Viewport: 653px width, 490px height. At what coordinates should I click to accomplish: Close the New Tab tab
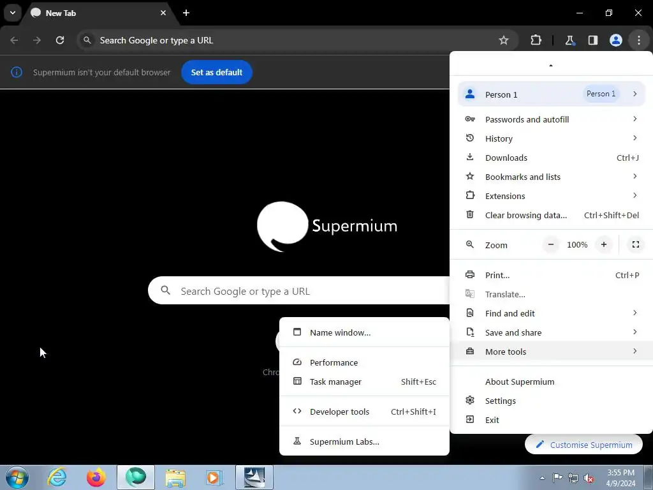(x=163, y=13)
